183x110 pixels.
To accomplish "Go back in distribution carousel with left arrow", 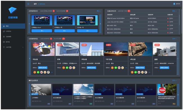I will 30,58.
